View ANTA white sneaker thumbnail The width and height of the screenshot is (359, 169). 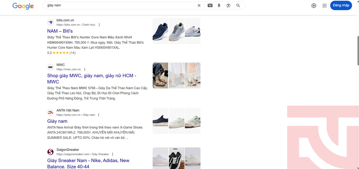click(177, 121)
